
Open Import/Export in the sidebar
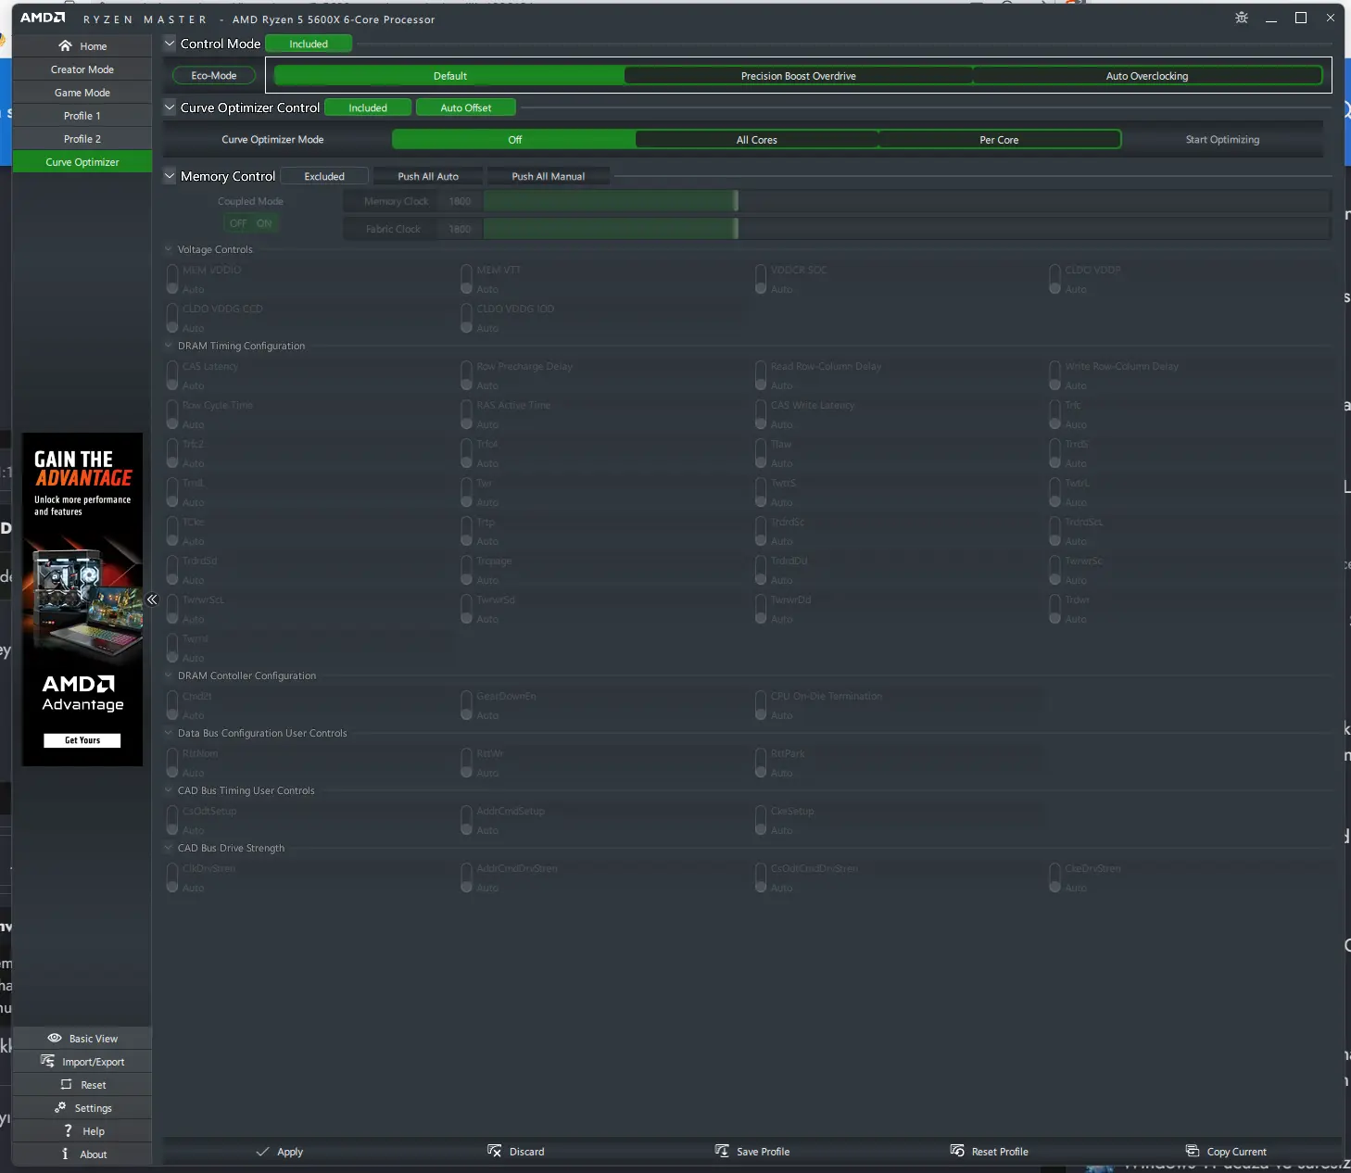[82, 1062]
